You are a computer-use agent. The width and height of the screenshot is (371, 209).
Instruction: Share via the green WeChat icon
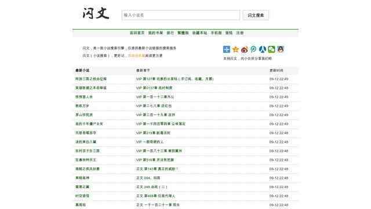[271, 49]
